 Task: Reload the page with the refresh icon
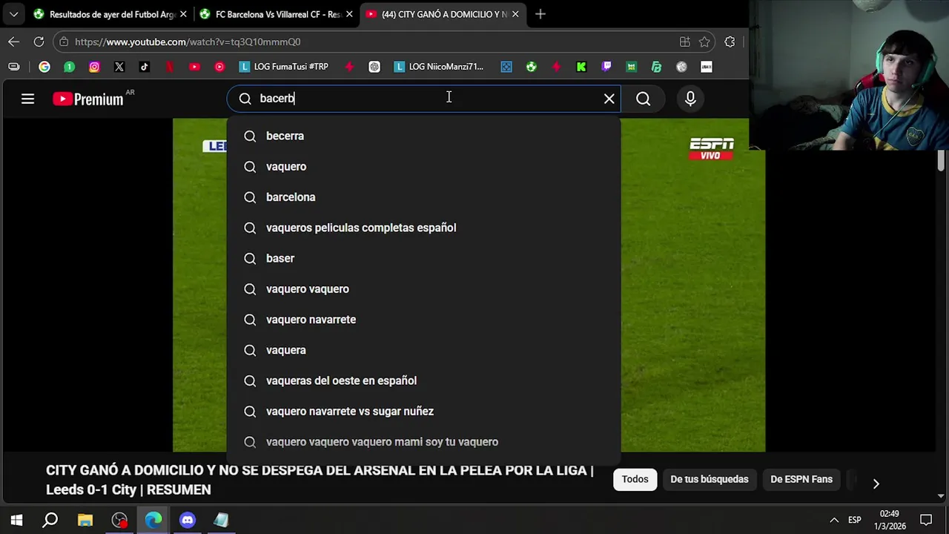(x=39, y=42)
